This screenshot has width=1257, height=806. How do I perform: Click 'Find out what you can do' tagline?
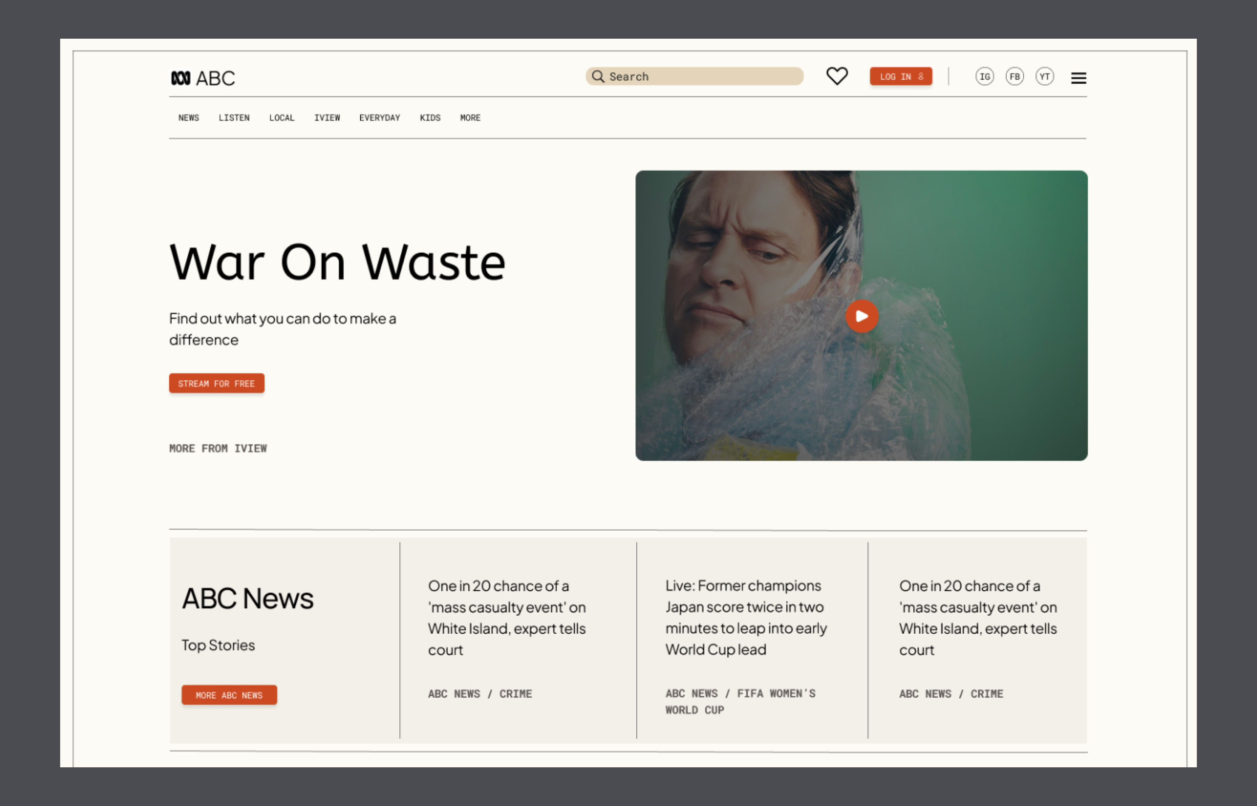(283, 329)
